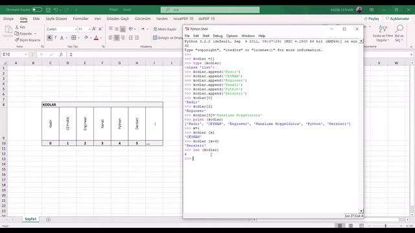Click the red font color button

[x=97, y=38]
